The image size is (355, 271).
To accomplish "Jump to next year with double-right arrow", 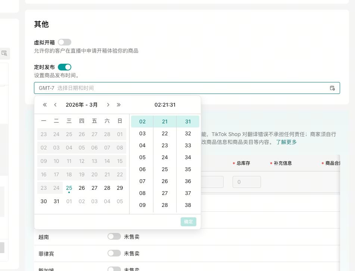I will click(119, 105).
